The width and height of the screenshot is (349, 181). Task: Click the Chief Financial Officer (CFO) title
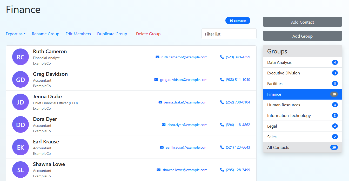tap(55, 103)
